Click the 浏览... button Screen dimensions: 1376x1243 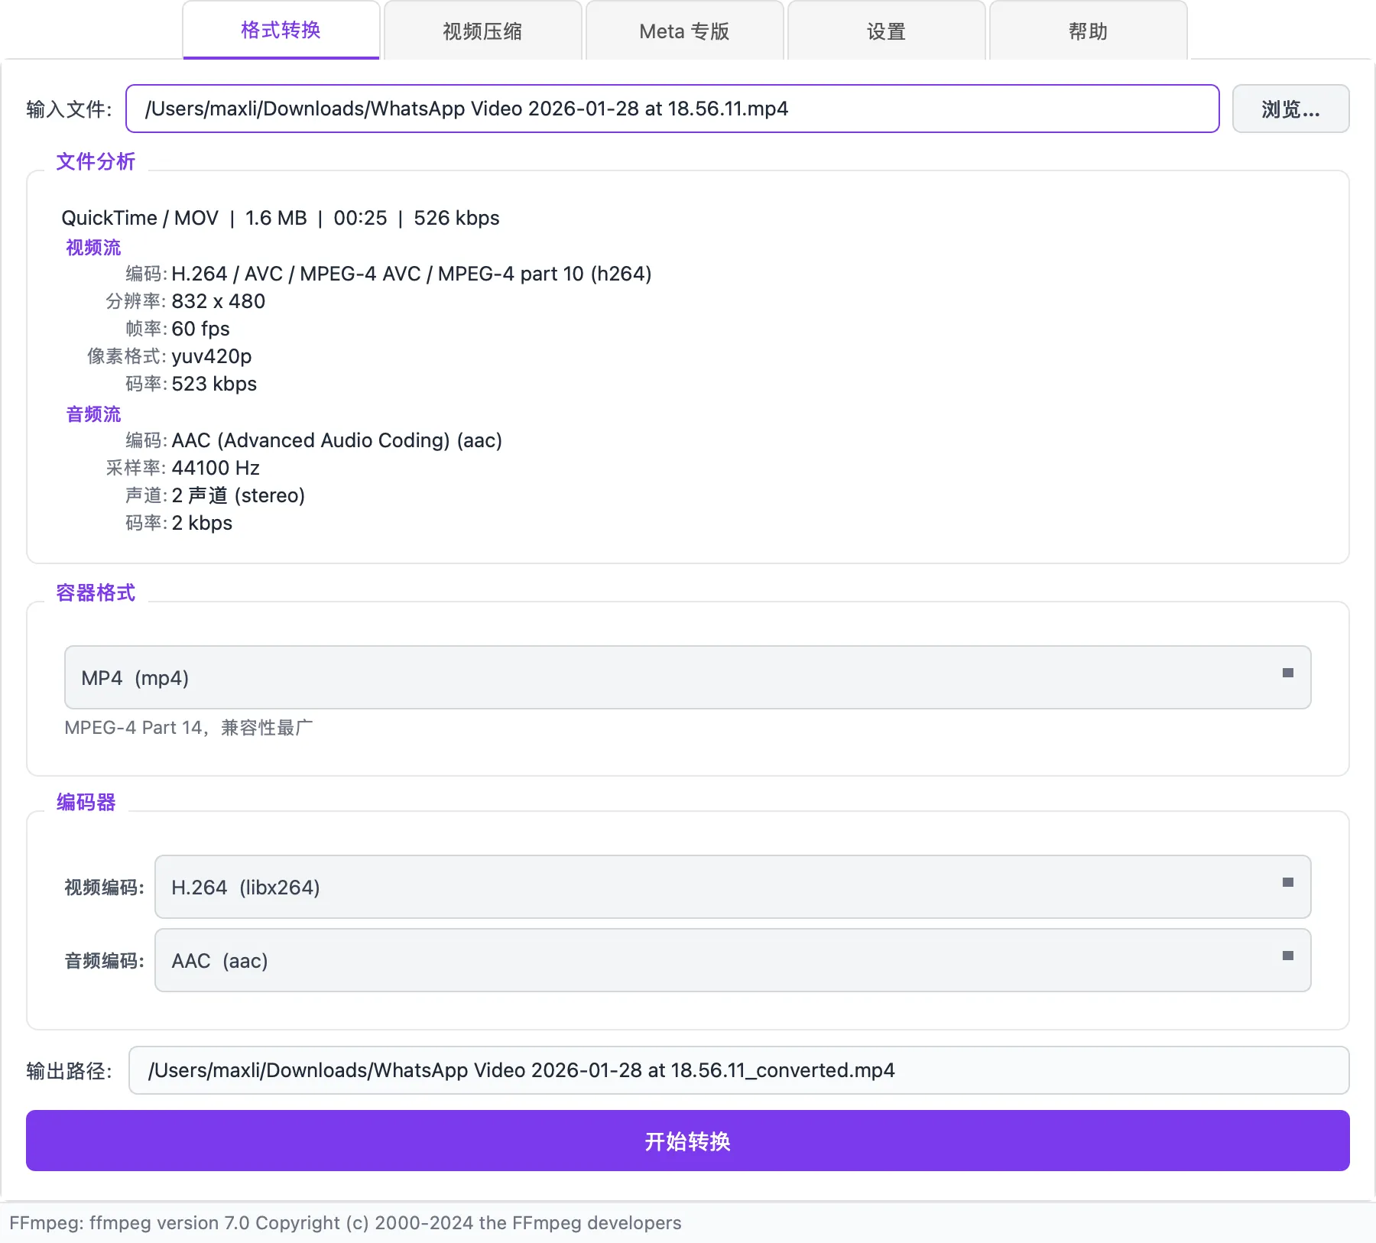pos(1290,109)
